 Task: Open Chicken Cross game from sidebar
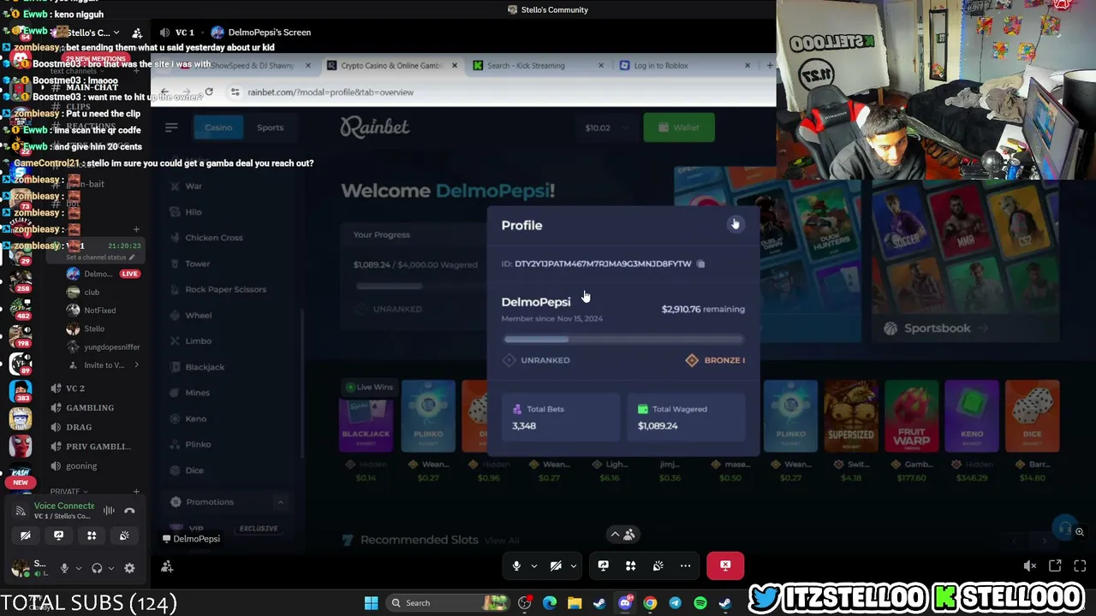click(x=214, y=238)
